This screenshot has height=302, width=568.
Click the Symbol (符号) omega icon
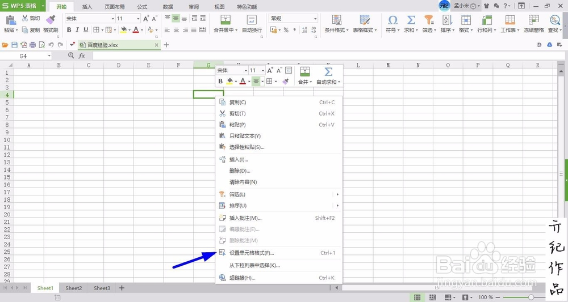pyautogui.click(x=392, y=19)
